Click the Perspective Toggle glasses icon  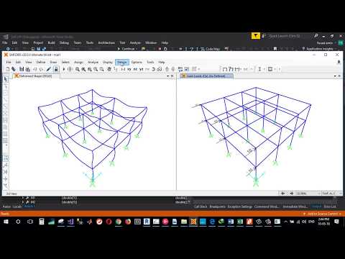[160, 69]
